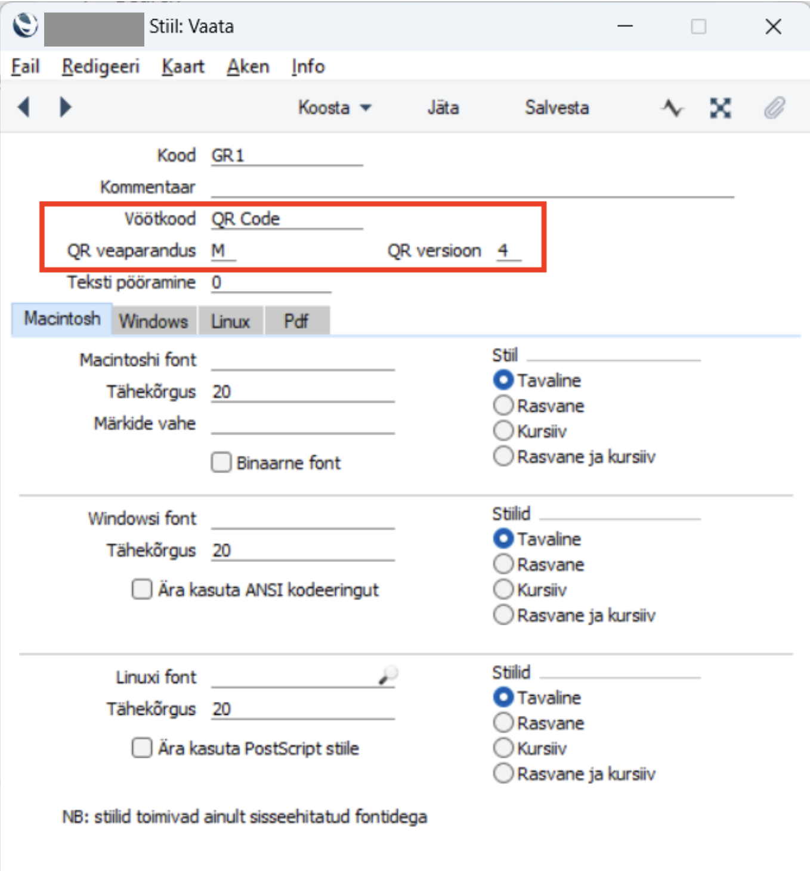Check Ära kasuta ANSI kodeeringut
The height and width of the screenshot is (871, 810).
coord(142,589)
